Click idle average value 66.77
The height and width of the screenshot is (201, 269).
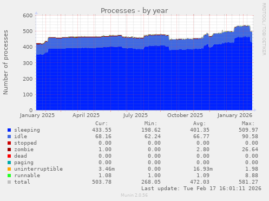(201, 137)
